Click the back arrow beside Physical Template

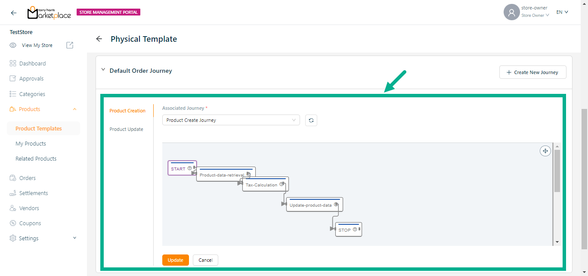99,39
